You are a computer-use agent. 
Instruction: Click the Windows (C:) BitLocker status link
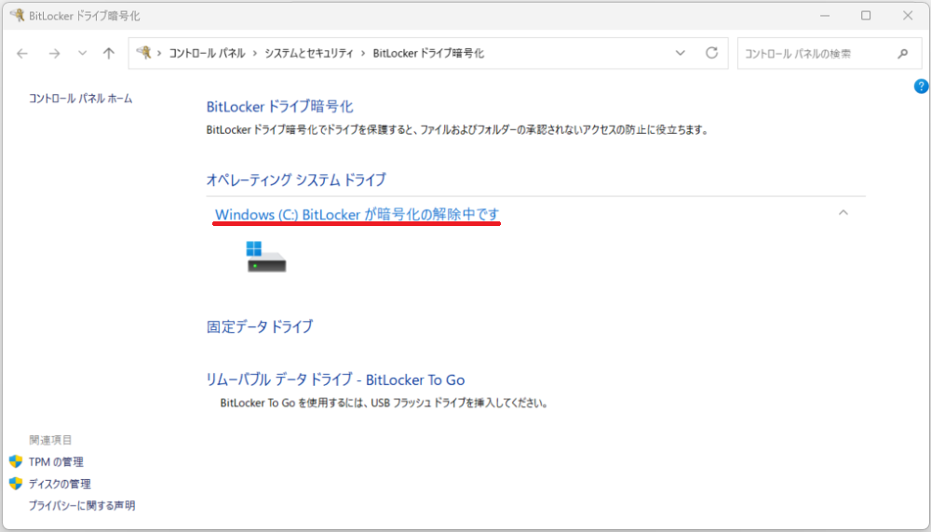point(358,215)
